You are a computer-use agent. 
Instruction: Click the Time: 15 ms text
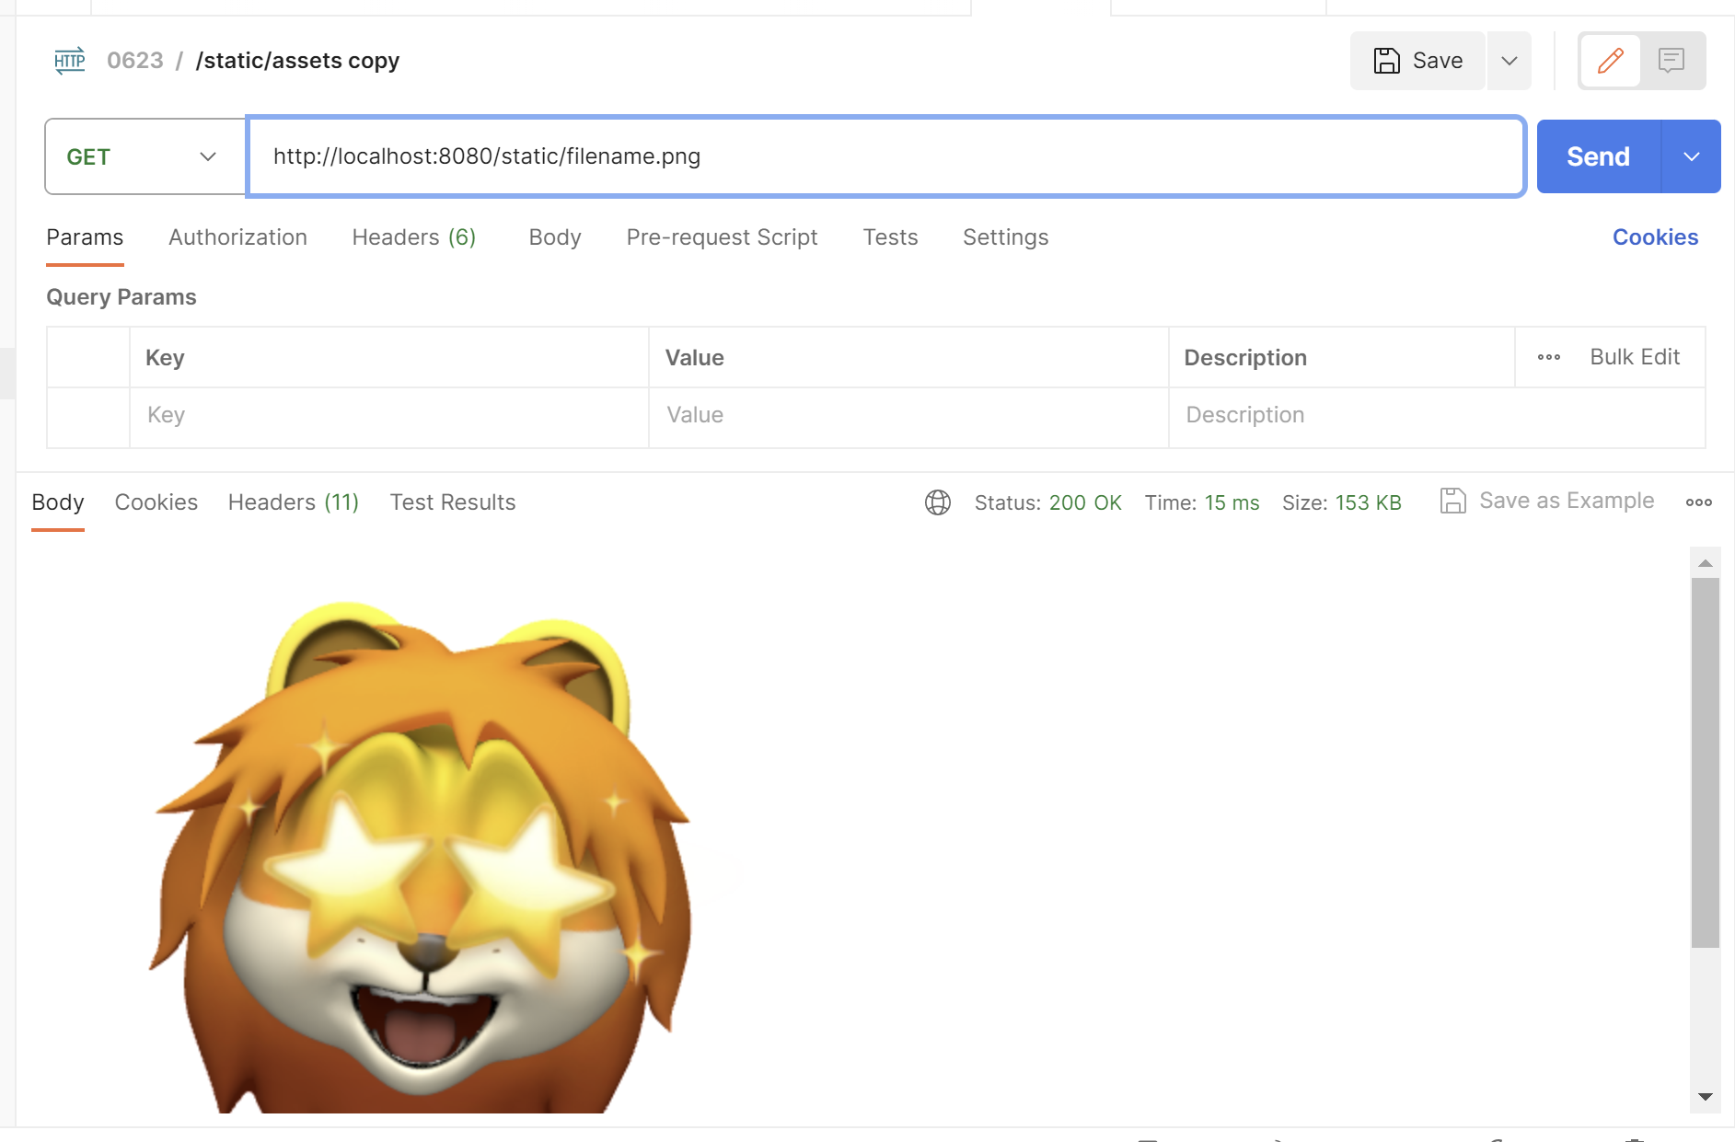pyautogui.click(x=1202, y=502)
